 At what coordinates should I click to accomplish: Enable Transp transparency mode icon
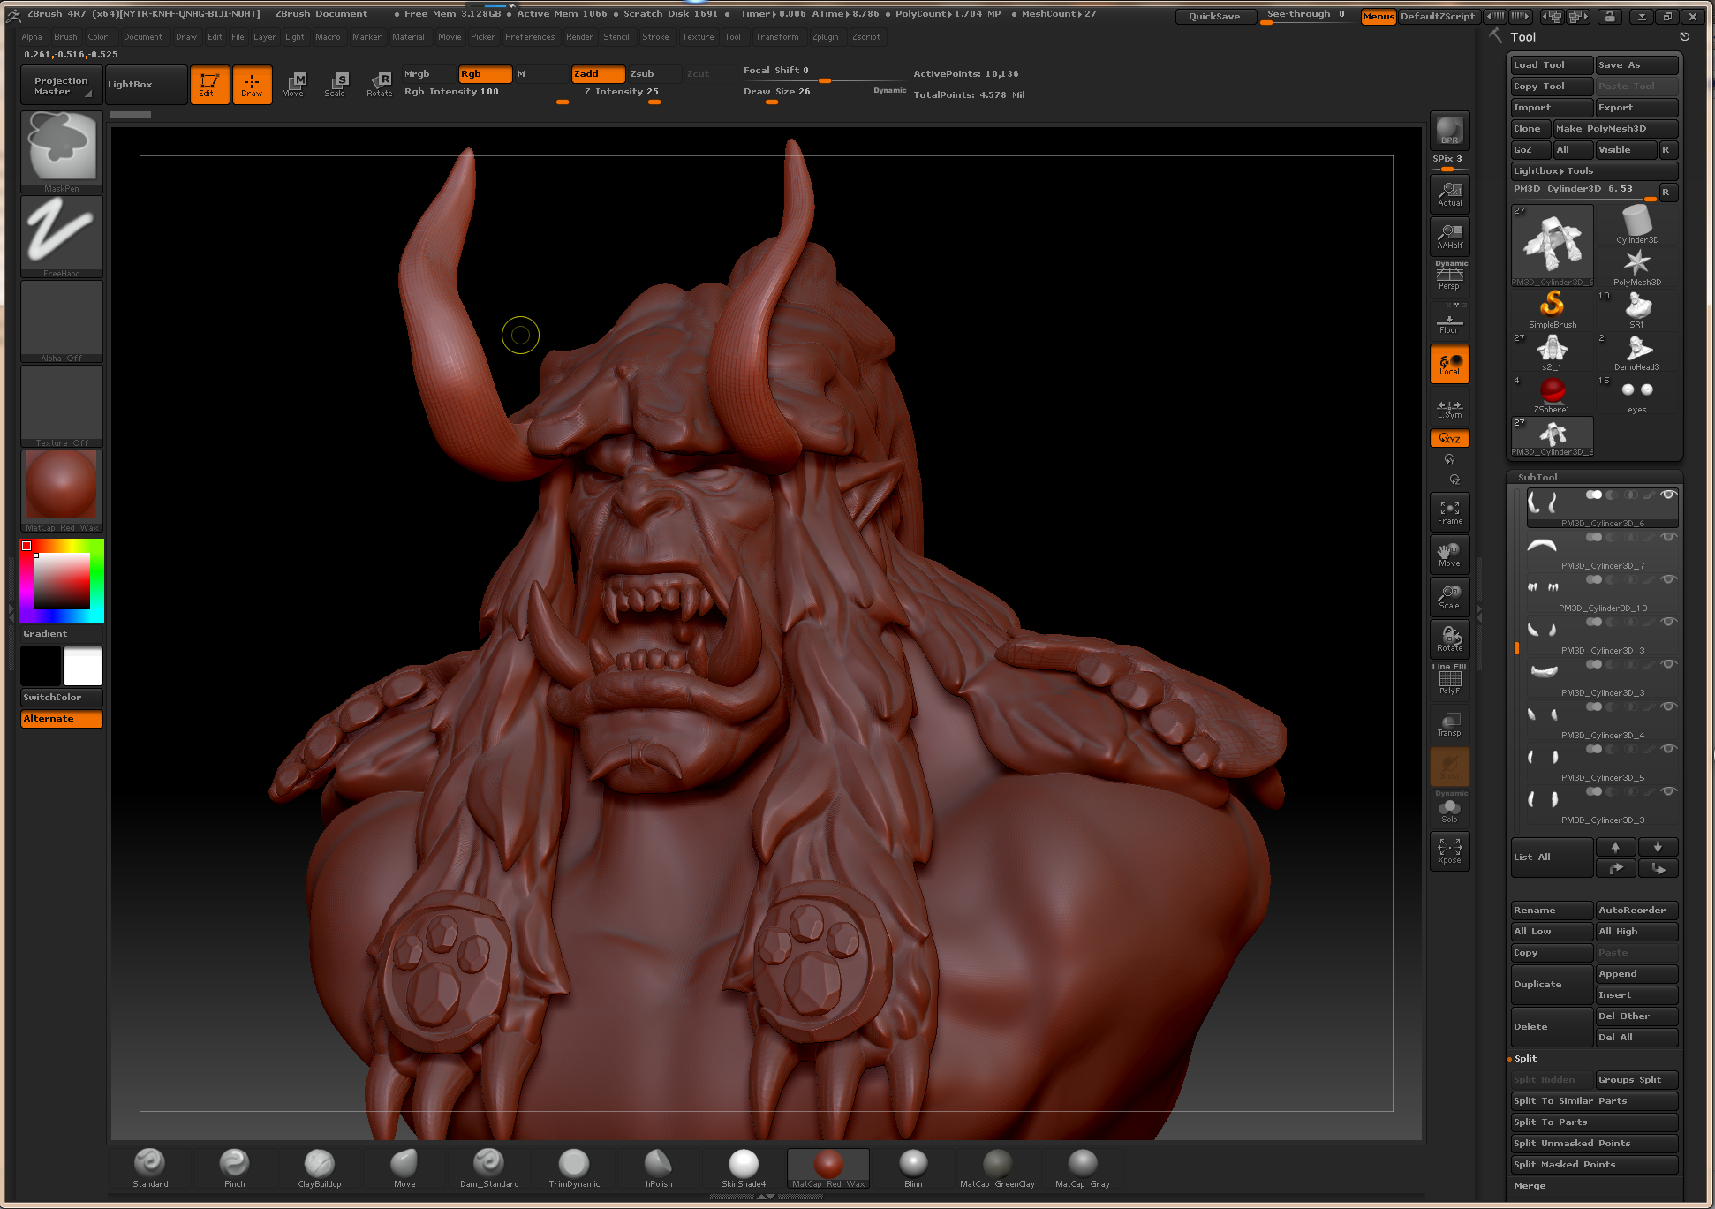coord(1449,724)
